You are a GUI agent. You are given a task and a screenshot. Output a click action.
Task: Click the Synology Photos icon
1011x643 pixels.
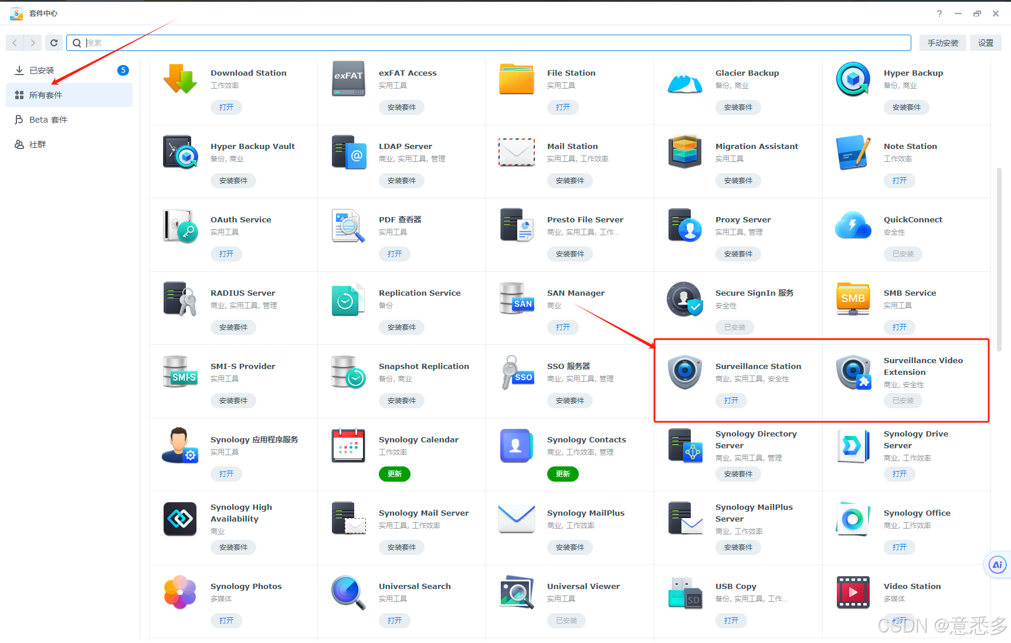coord(180,592)
